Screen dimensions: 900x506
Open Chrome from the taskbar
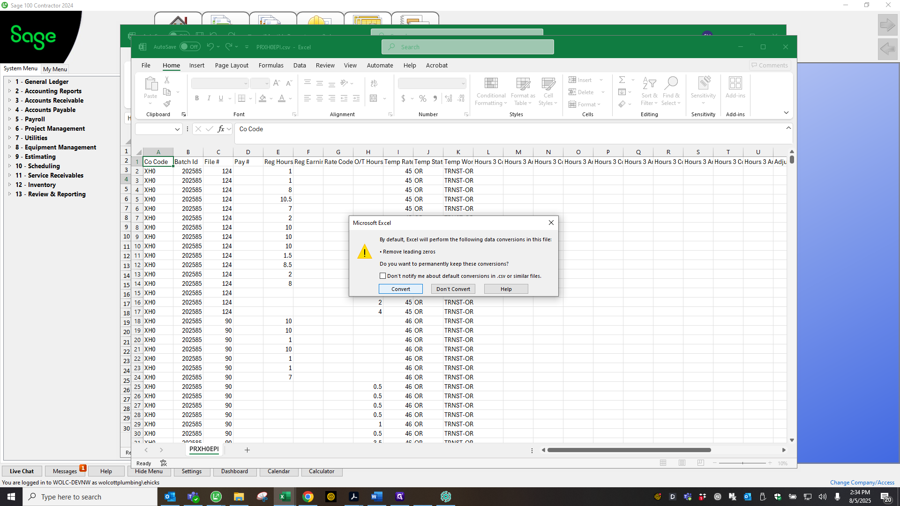coord(308,497)
